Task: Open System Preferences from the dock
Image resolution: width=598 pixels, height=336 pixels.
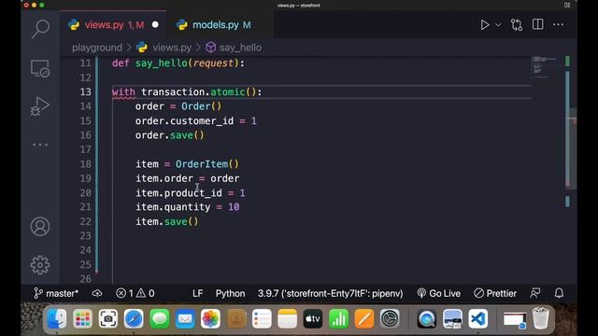Action: pyautogui.click(x=390, y=318)
